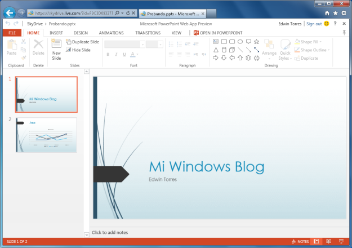Toggle bulleted list
The height and width of the screenshot is (248, 352).
tap(171, 44)
